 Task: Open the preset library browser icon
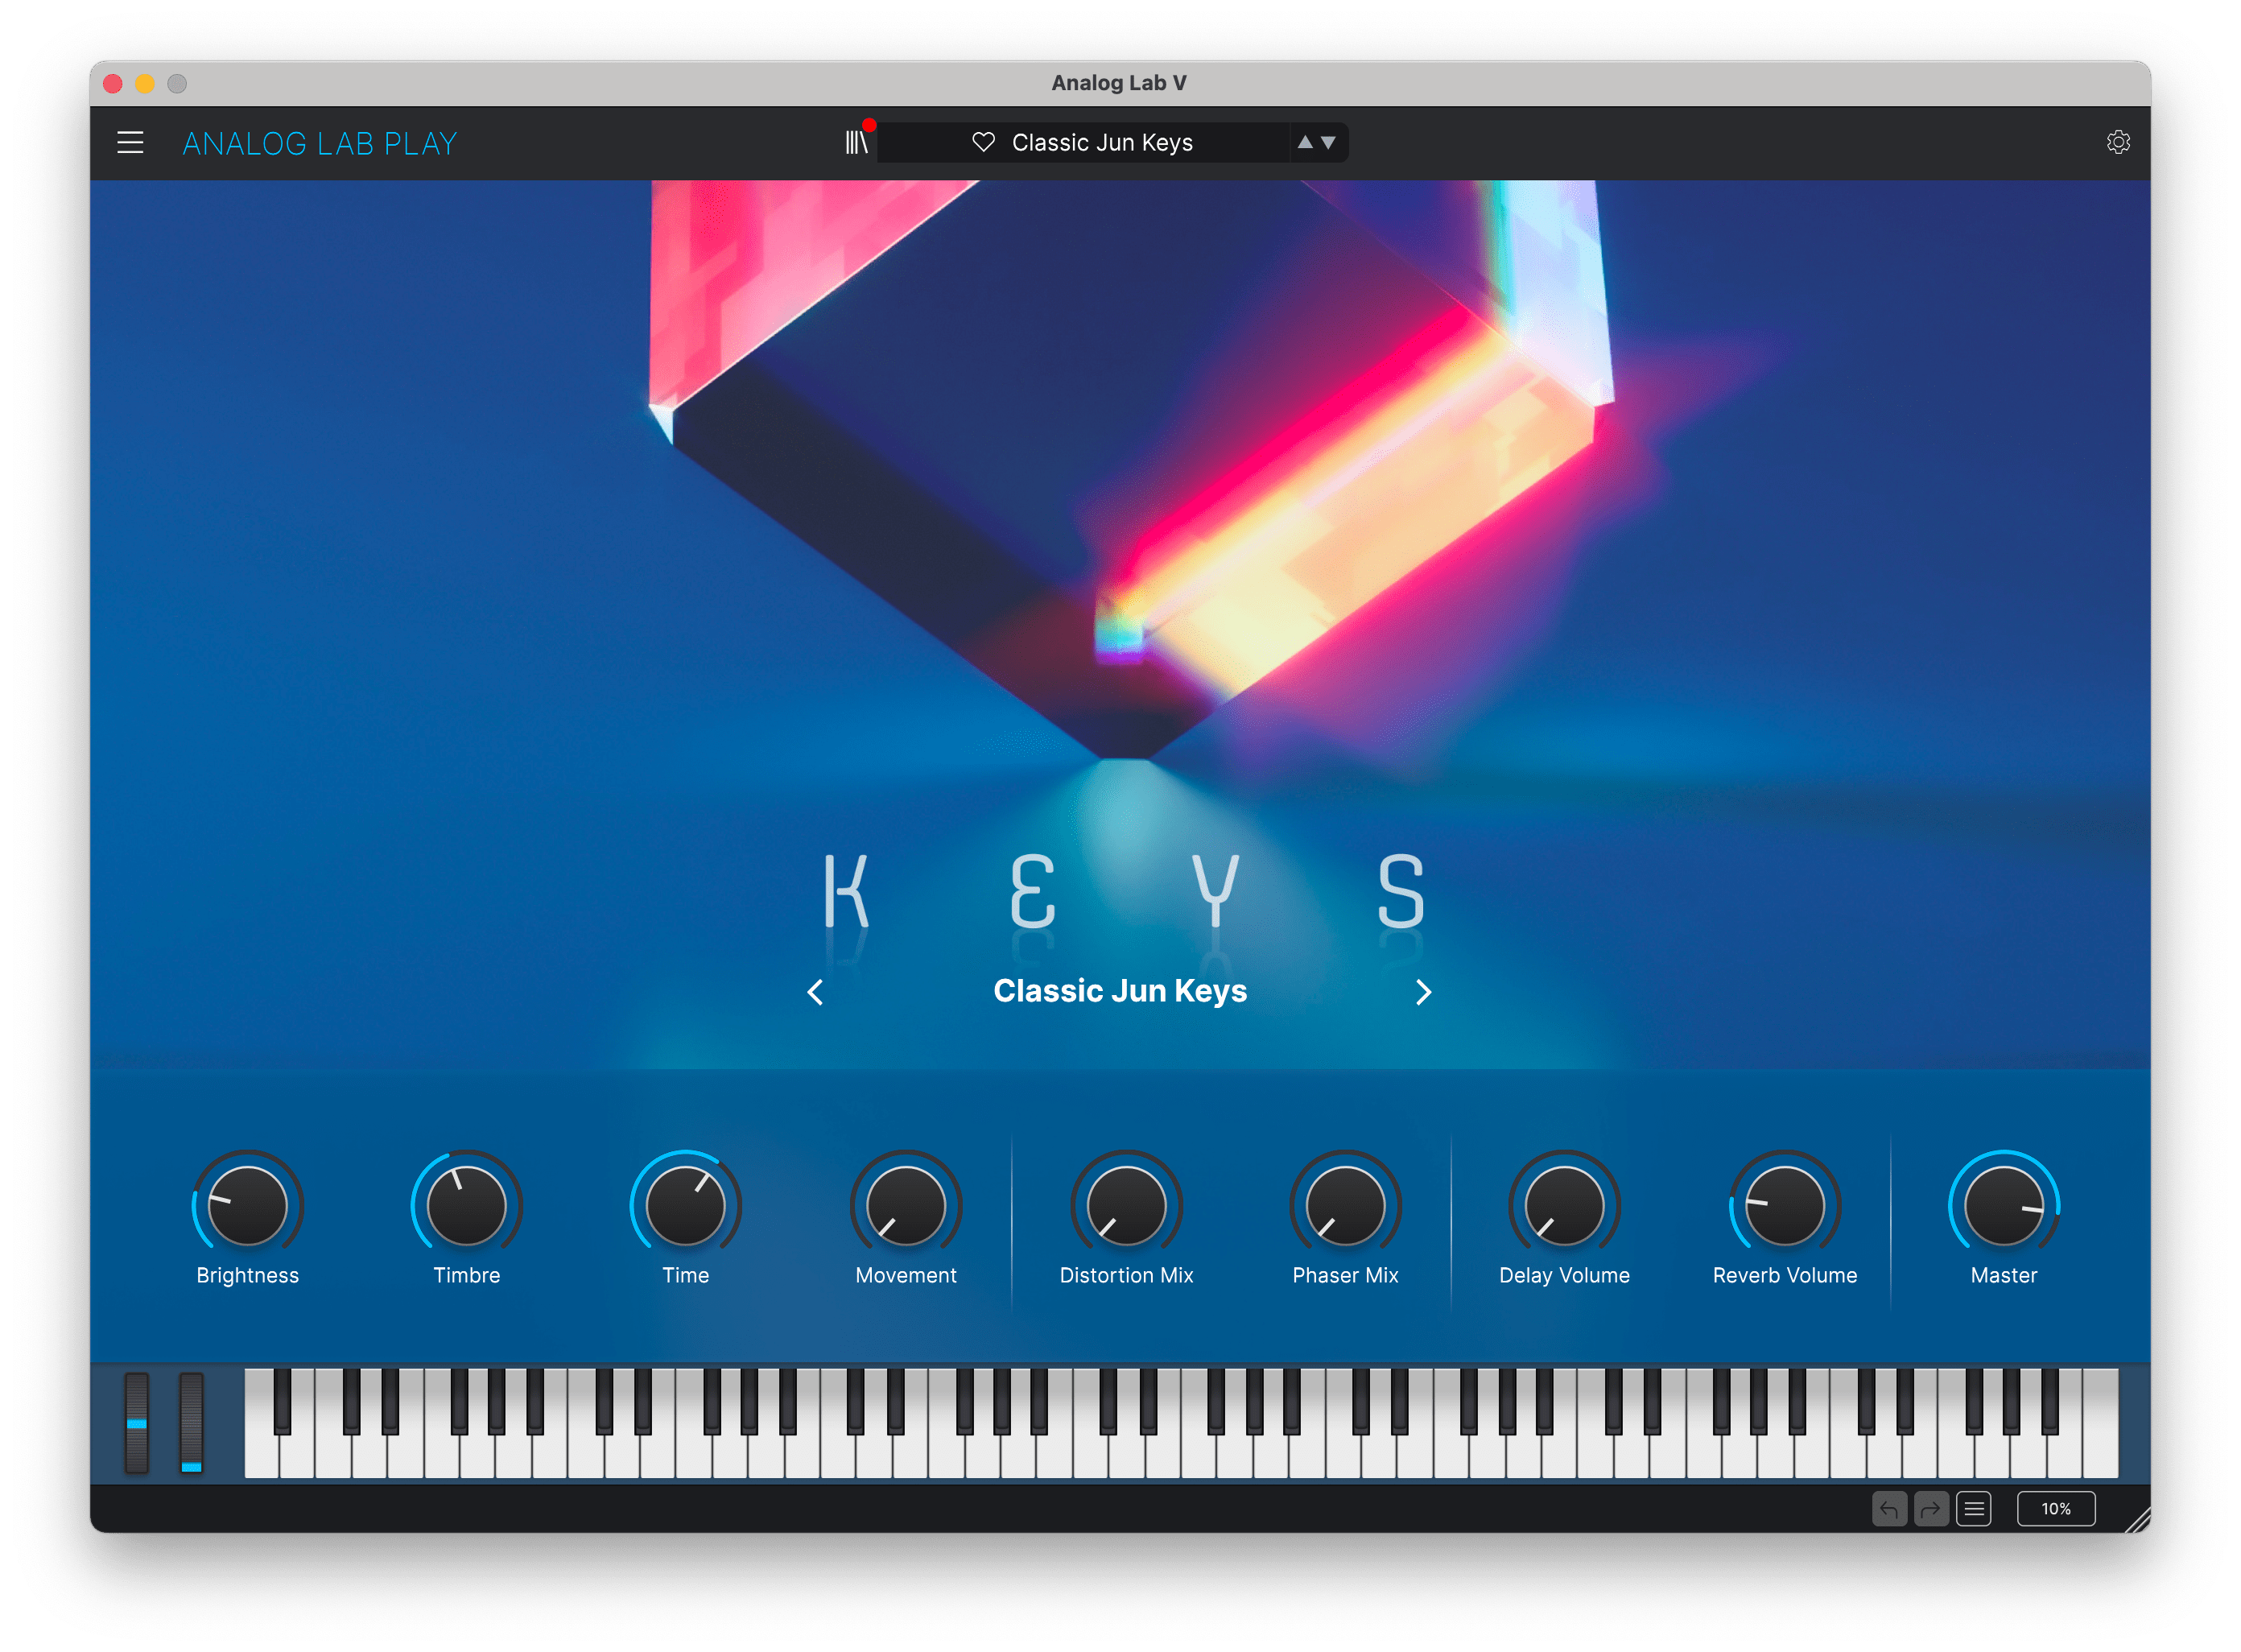coord(857,143)
